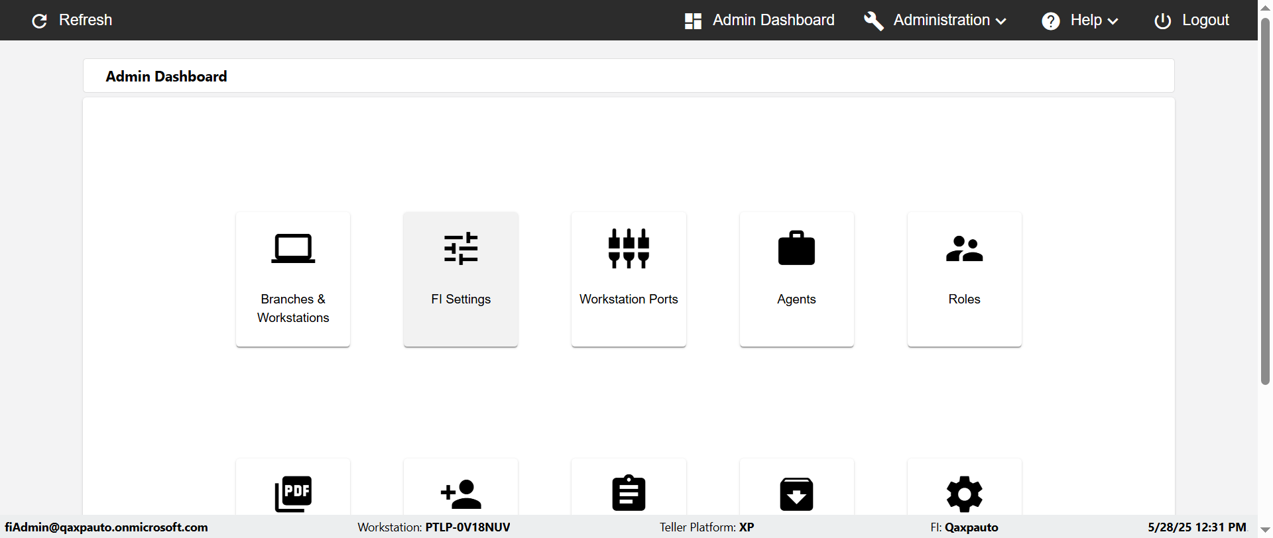Click the Logout text link
Viewport: 1273px width, 538px height.
pyautogui.click(x=1205, y=20)
